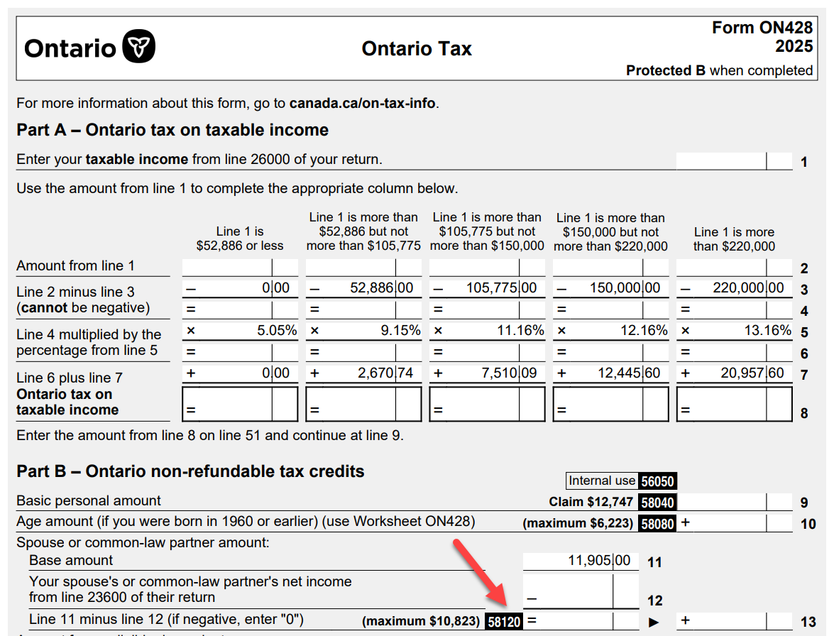Screen dimensions: 834x636
Task: Click line 6 field in the 11.16% column
Action: pyautogui.click(x=487, y=353)
